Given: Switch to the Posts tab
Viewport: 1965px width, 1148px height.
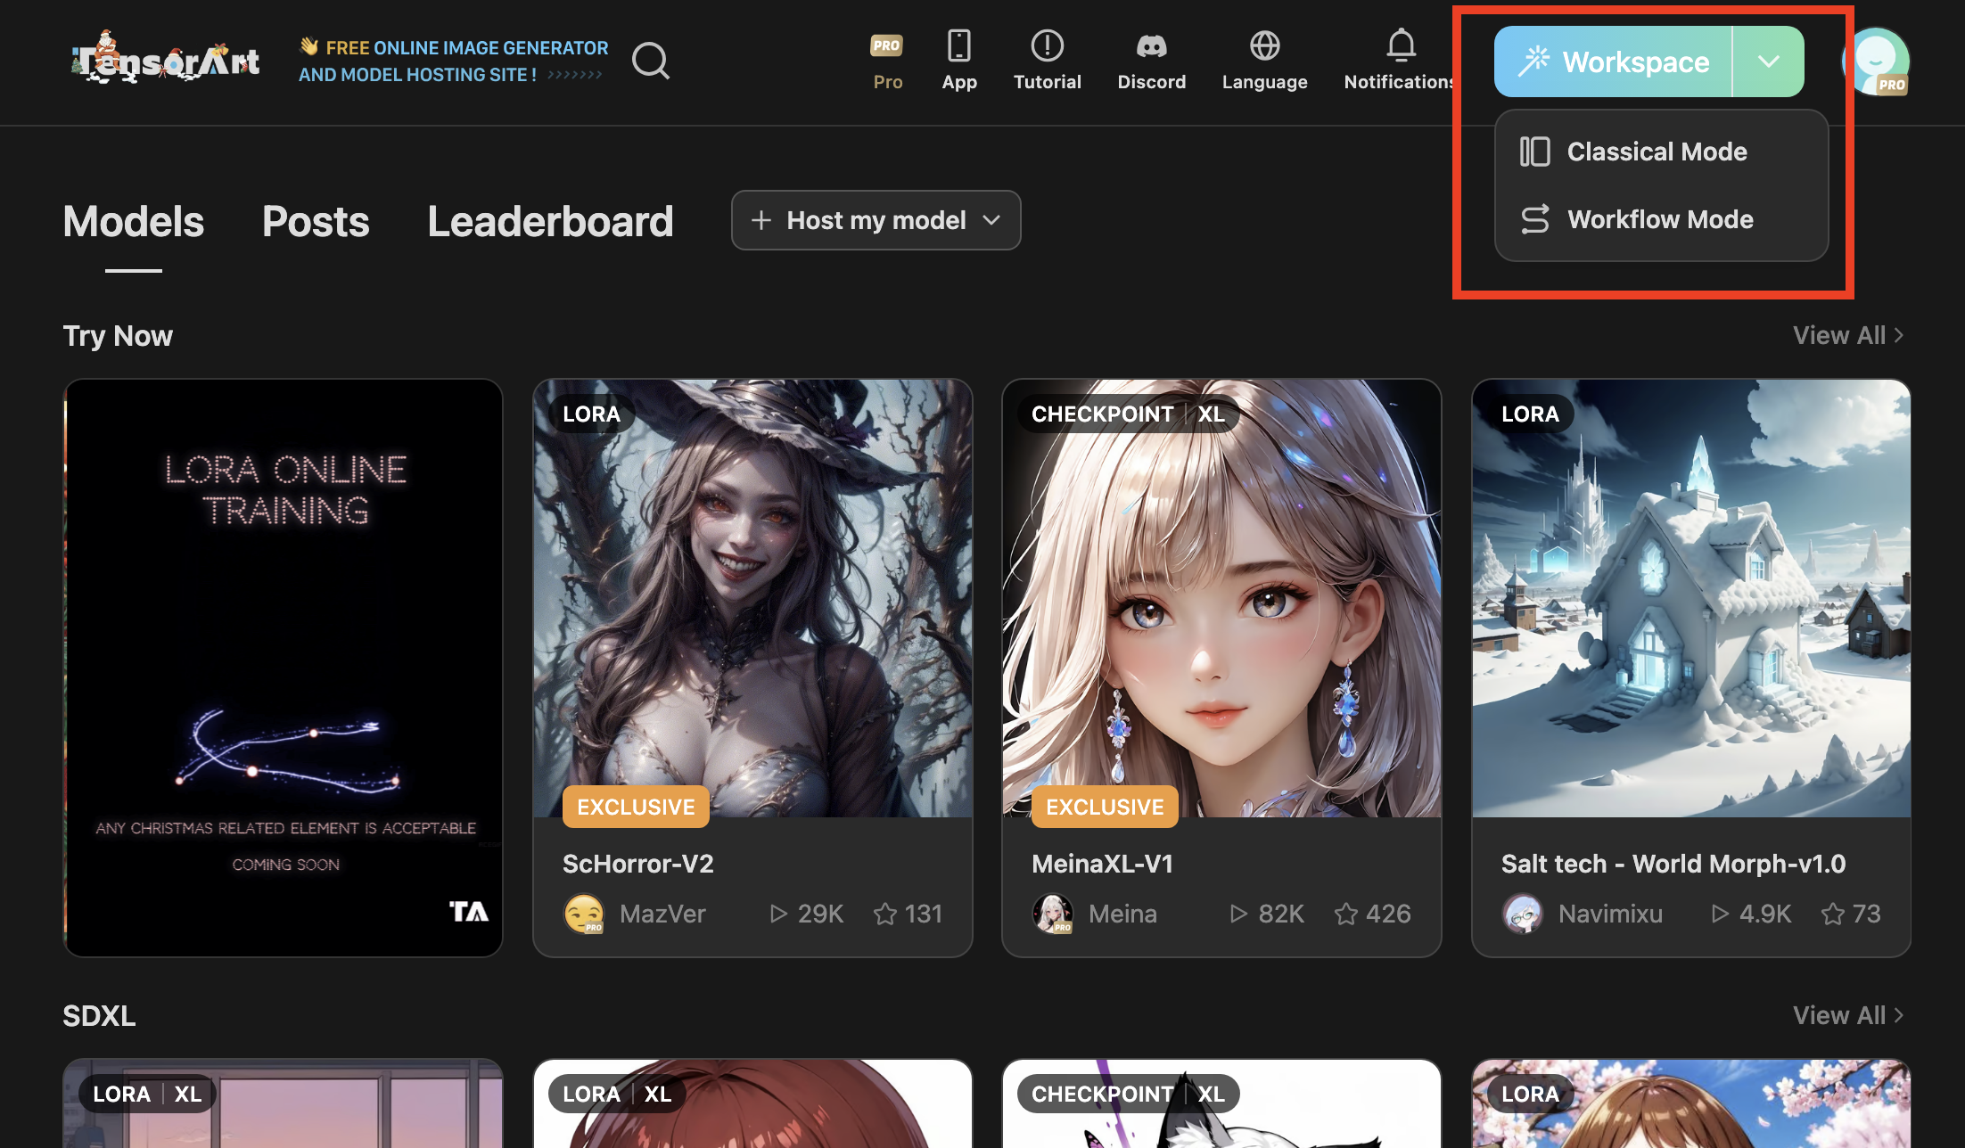Looking at the screenshot, I should click(x=316, y=221).
